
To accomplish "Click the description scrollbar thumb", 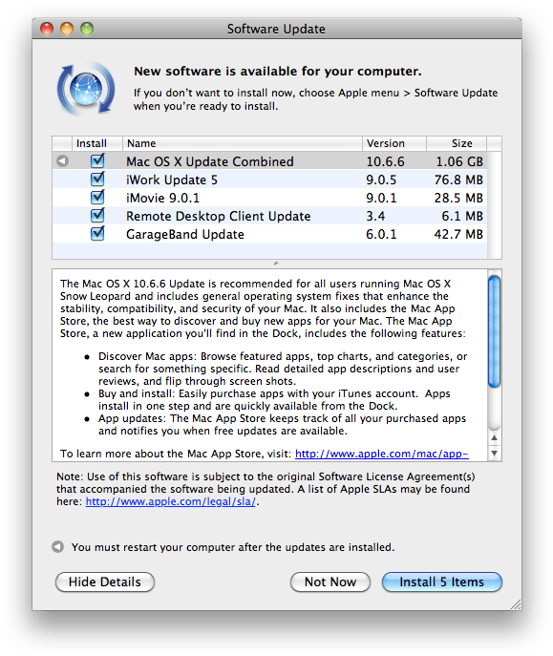I will 494,331.
